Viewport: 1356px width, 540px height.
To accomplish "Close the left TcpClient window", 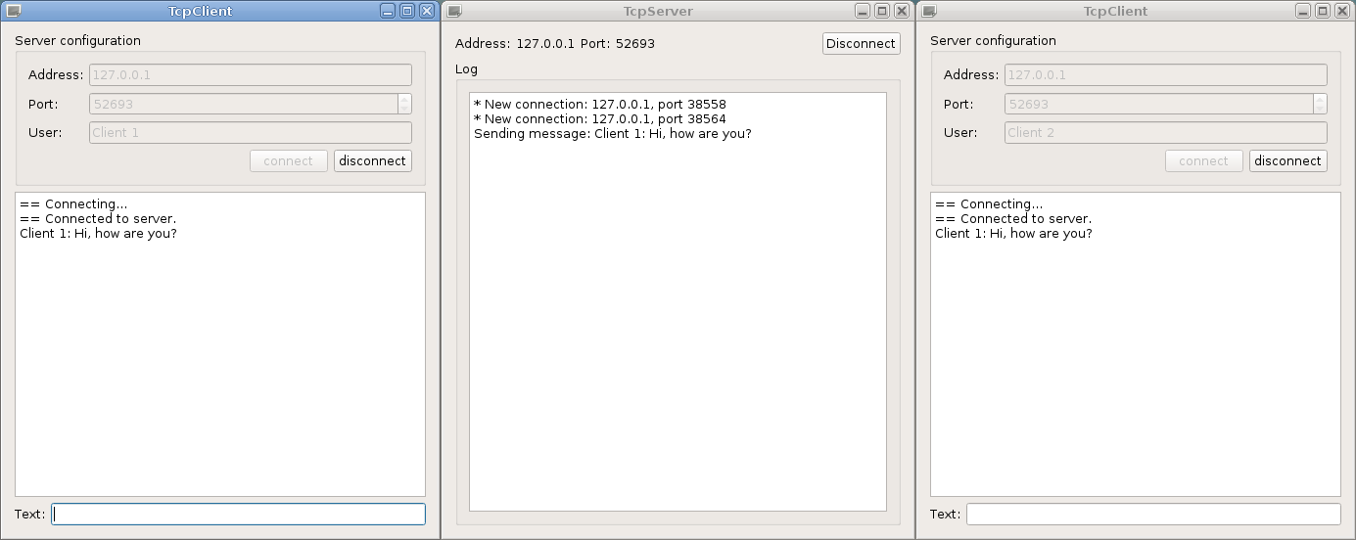I will (x=426, y=11).
